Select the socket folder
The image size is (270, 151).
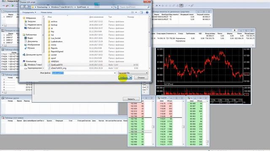54,55
